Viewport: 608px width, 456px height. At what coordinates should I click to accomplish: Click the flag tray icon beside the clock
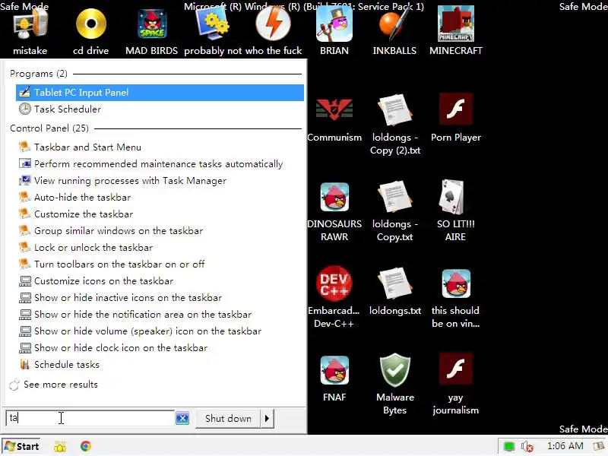coord(600,447)
